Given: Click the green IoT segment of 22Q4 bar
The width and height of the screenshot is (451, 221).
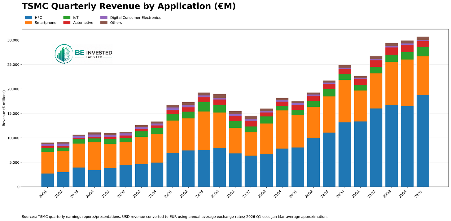Looking at the screenshot, I should (220, 109).
